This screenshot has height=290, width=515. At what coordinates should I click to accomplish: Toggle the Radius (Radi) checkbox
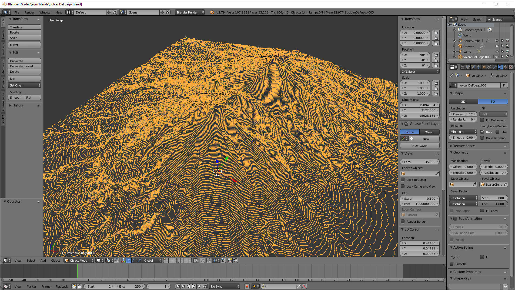point(482,132)
